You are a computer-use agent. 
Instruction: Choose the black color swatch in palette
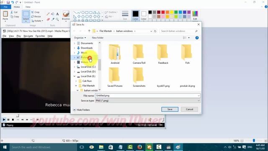[x=150, y=12]
